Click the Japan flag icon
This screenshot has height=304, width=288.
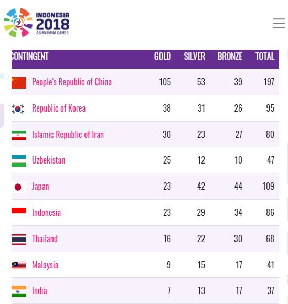pos(19,187)
